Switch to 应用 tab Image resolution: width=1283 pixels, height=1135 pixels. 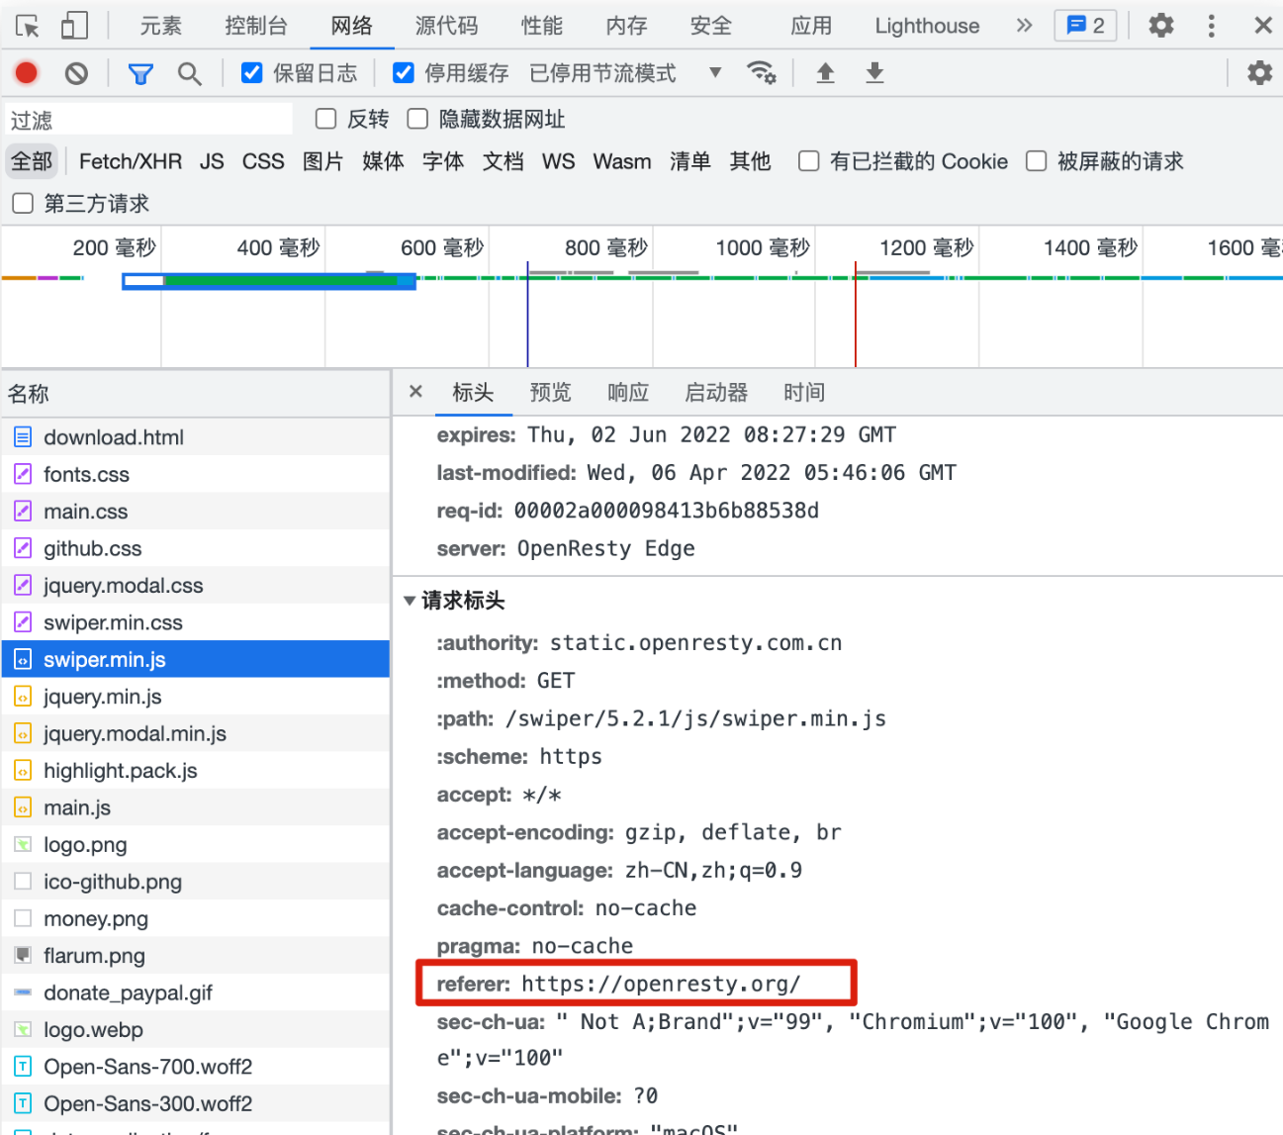pos(811,26)
